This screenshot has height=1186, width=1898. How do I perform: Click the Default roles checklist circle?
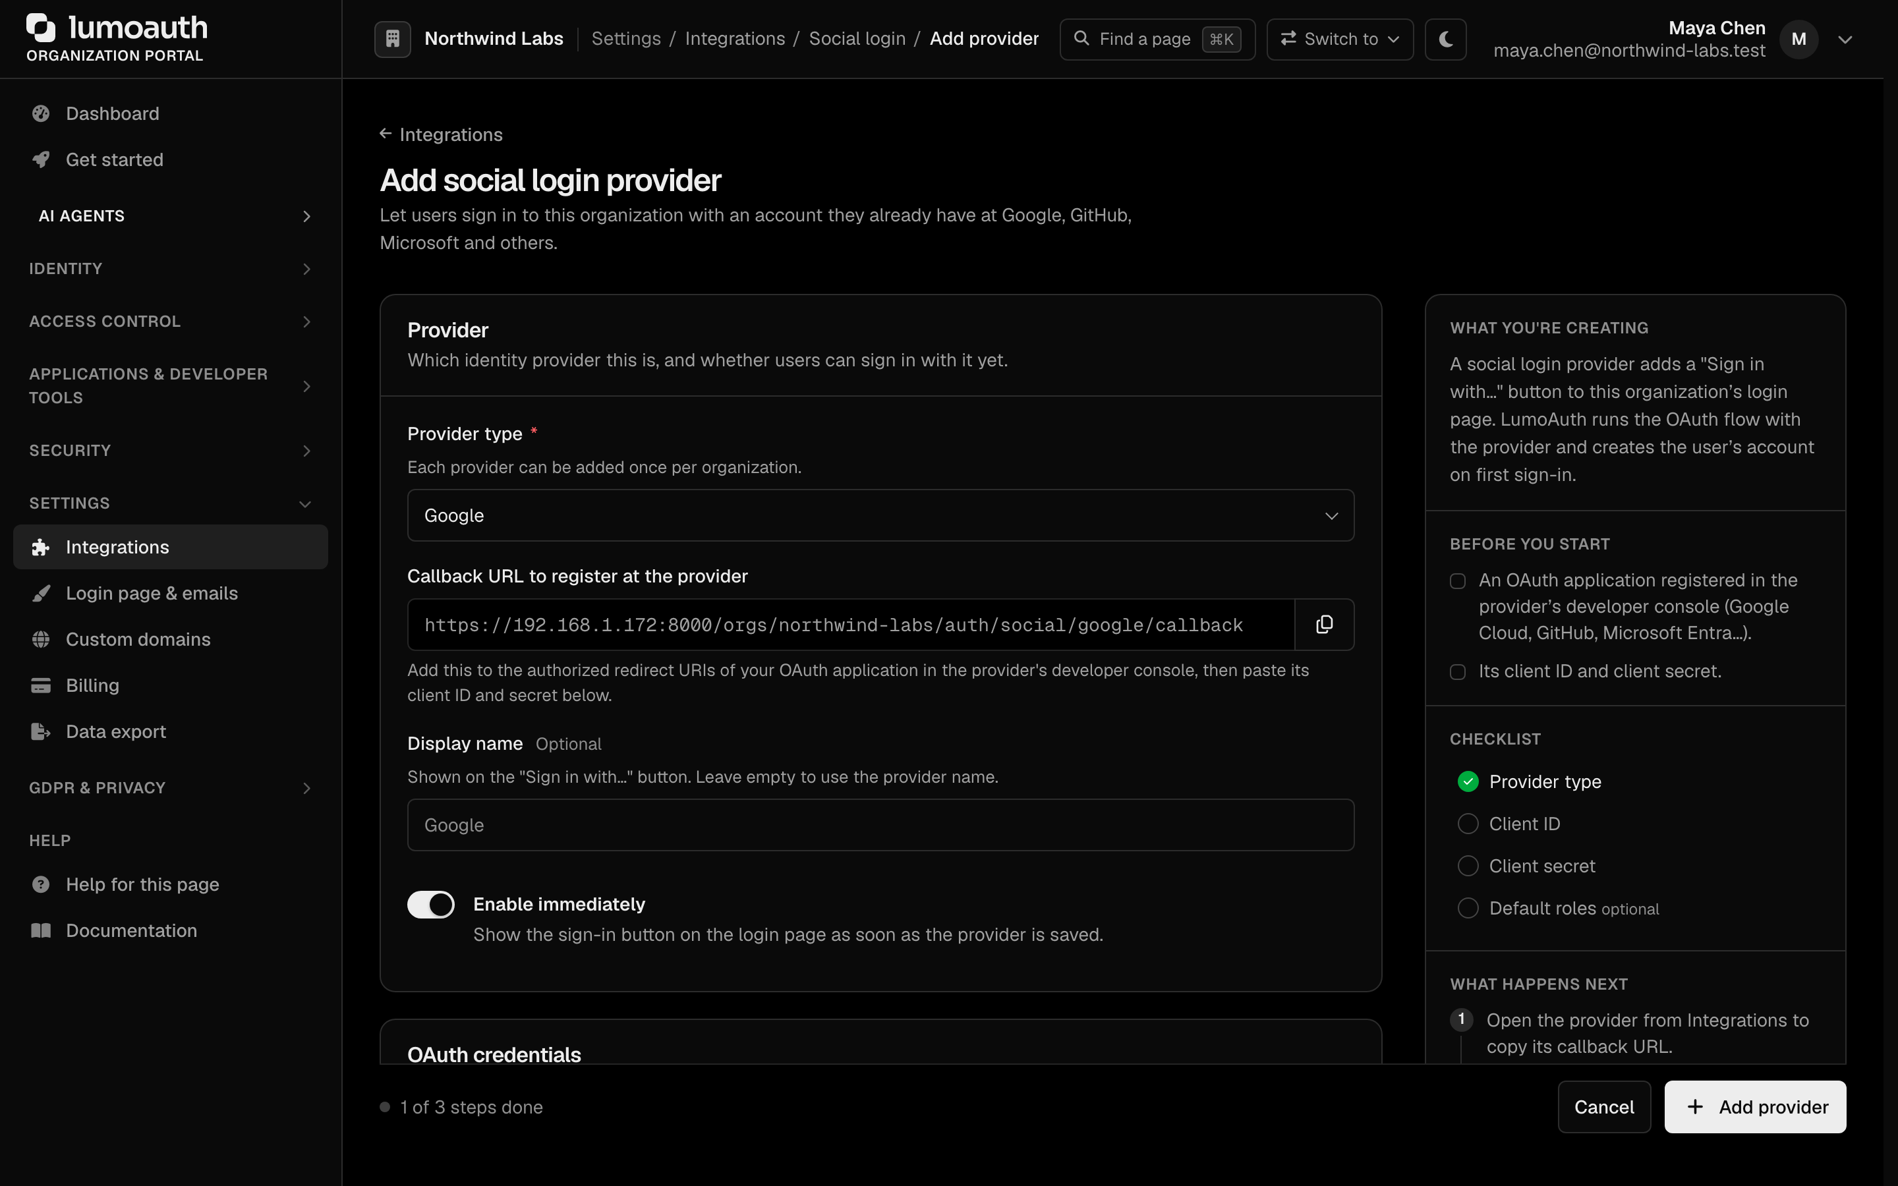click(x=1468, y=909)
